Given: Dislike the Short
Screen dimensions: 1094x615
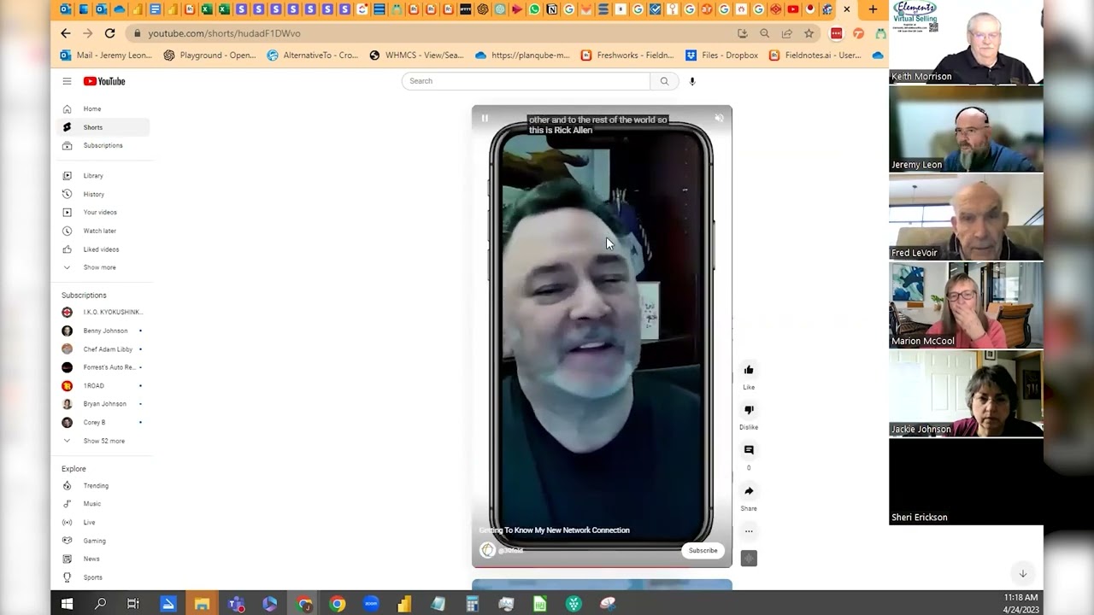Looking at the screenshot, I should (749, 410).
